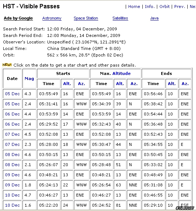Open 10 Dec pass starting 05:22:20
196x211 pixels.
[x=12, y=205]
